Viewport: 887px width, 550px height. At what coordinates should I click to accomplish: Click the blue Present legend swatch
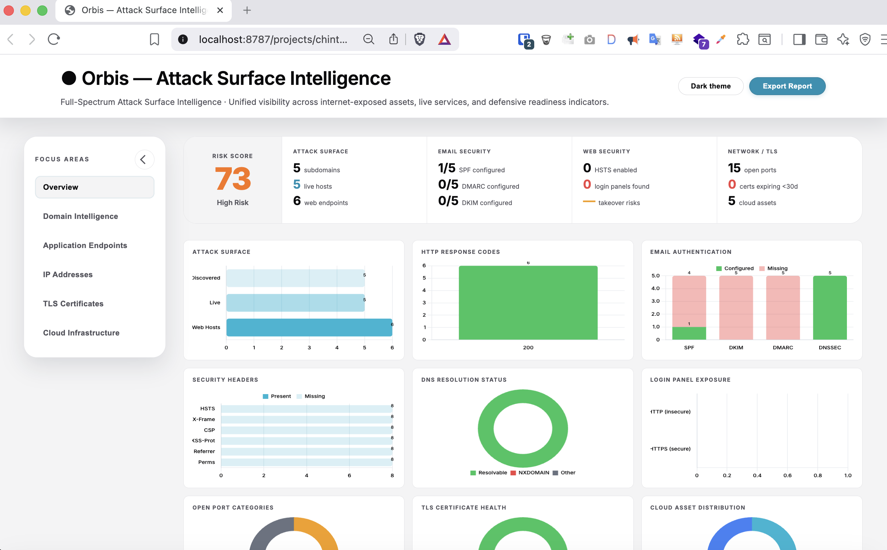click(x=265, y=396)
